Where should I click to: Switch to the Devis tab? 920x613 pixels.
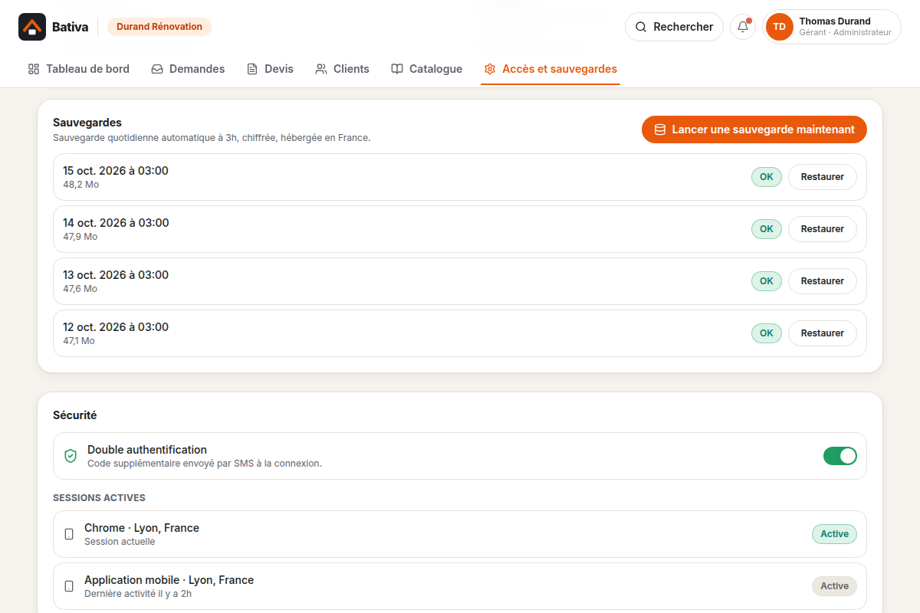point(270,69)
